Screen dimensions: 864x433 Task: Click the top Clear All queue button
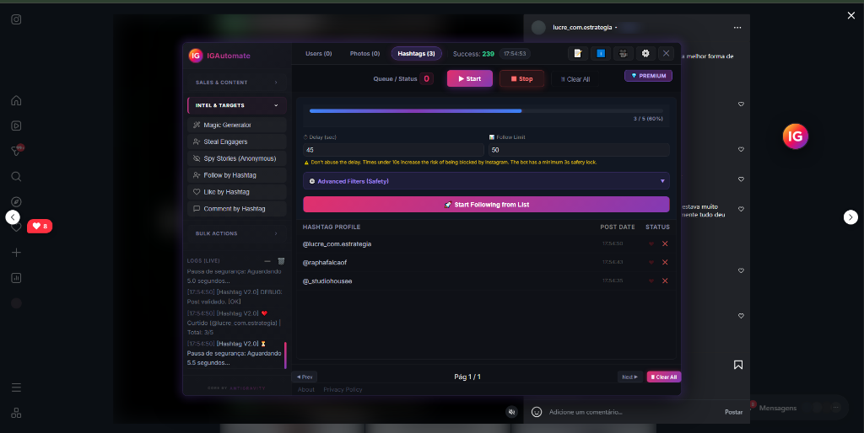tap(575, 79)
